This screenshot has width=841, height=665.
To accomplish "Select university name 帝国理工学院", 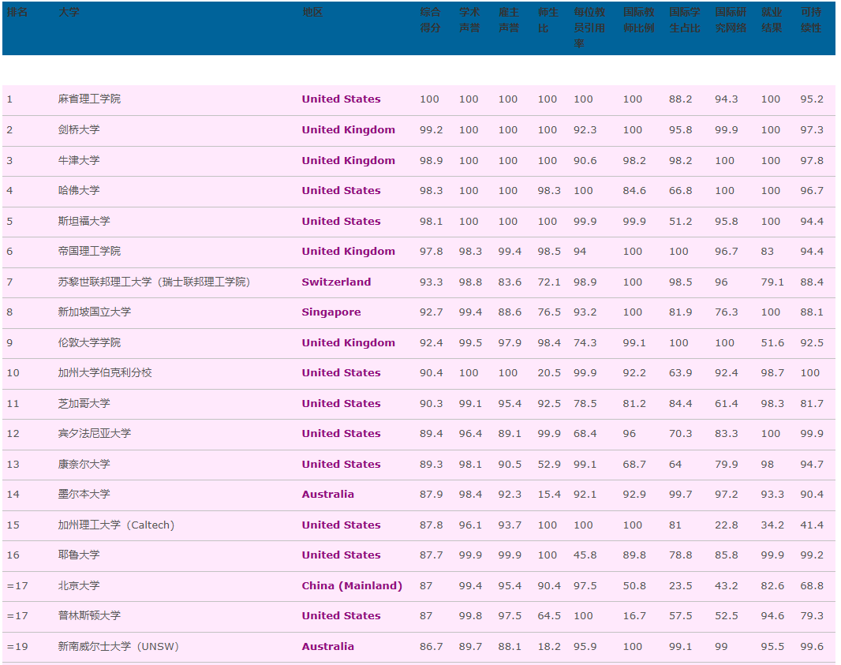I will pyautogui.click(x=90, y=250).
